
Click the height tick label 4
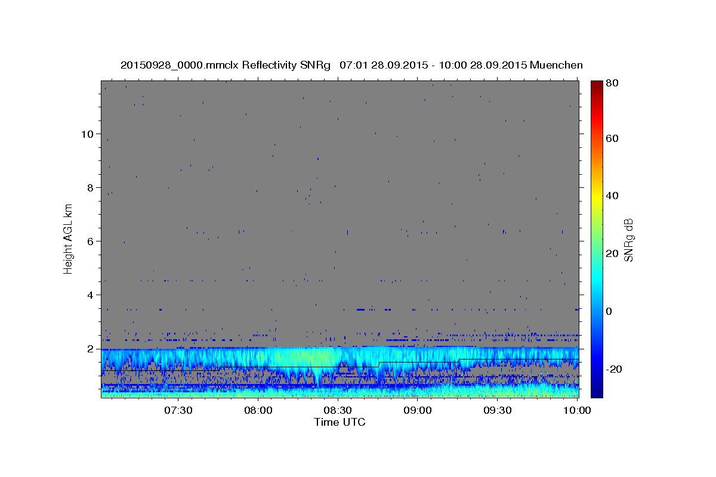91,295
